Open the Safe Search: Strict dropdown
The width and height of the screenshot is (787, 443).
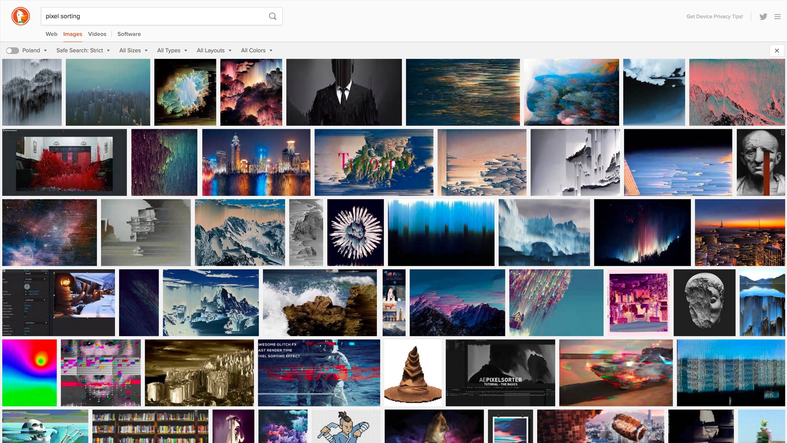pyautogui.click(x=83, y=50)
